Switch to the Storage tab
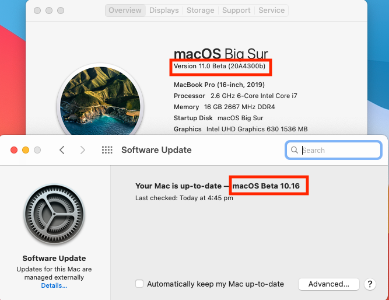This screenshot has height=300, width=389. pos(201,11)
